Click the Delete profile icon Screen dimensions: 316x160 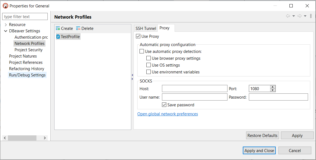click(78, 28)
